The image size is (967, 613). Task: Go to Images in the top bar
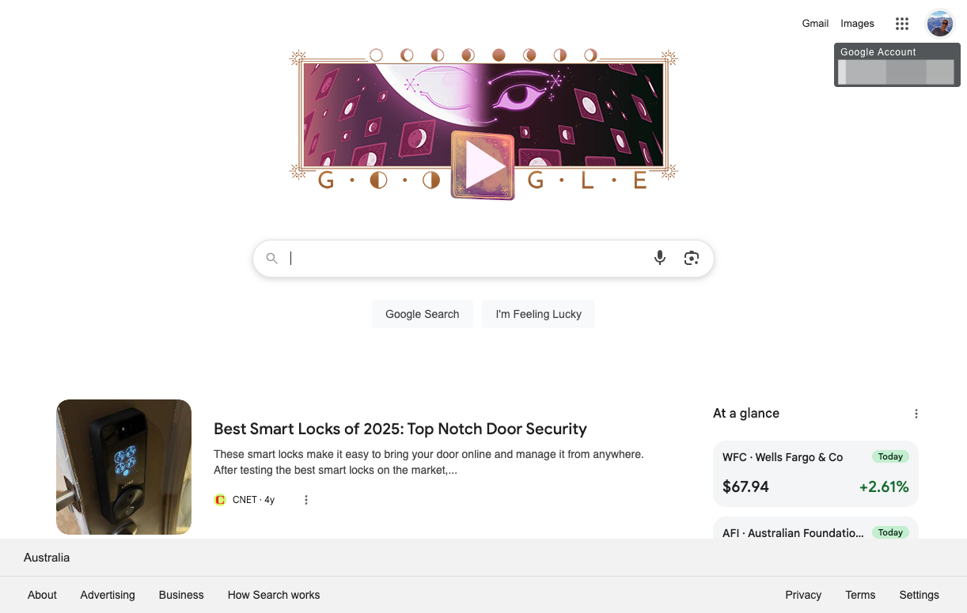tap(857, 24)
